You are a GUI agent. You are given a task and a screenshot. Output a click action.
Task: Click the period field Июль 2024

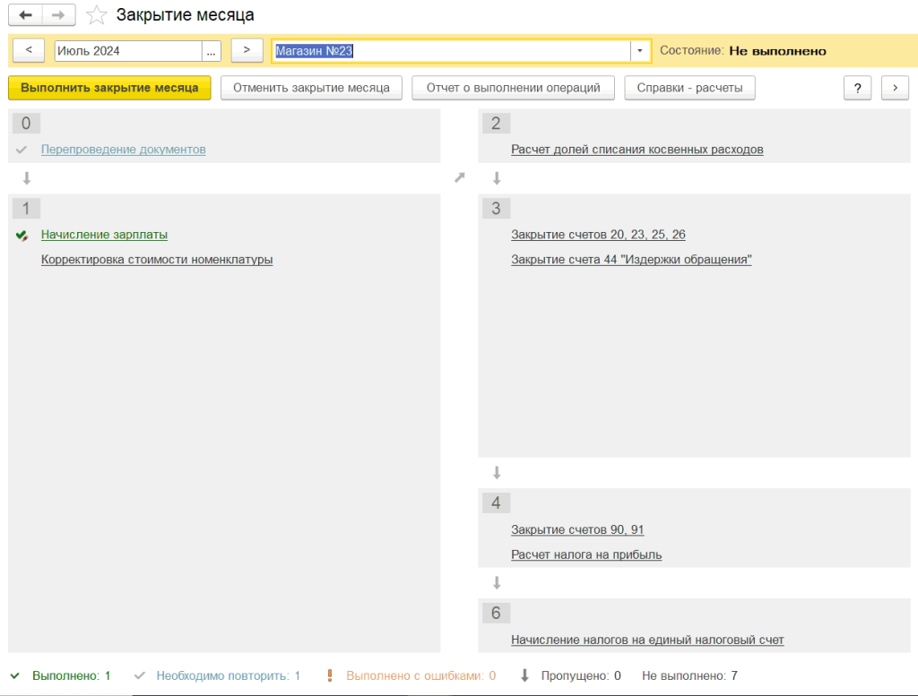tap(128, 51)
